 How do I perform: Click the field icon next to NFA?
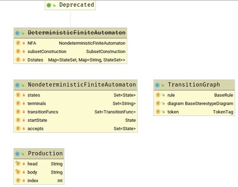click(x=18, y=43)
